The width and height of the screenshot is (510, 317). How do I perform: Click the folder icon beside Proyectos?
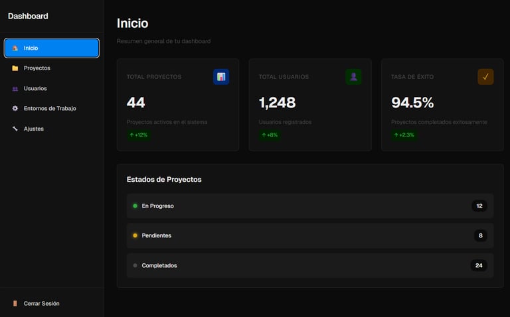[x=15, y=68]
